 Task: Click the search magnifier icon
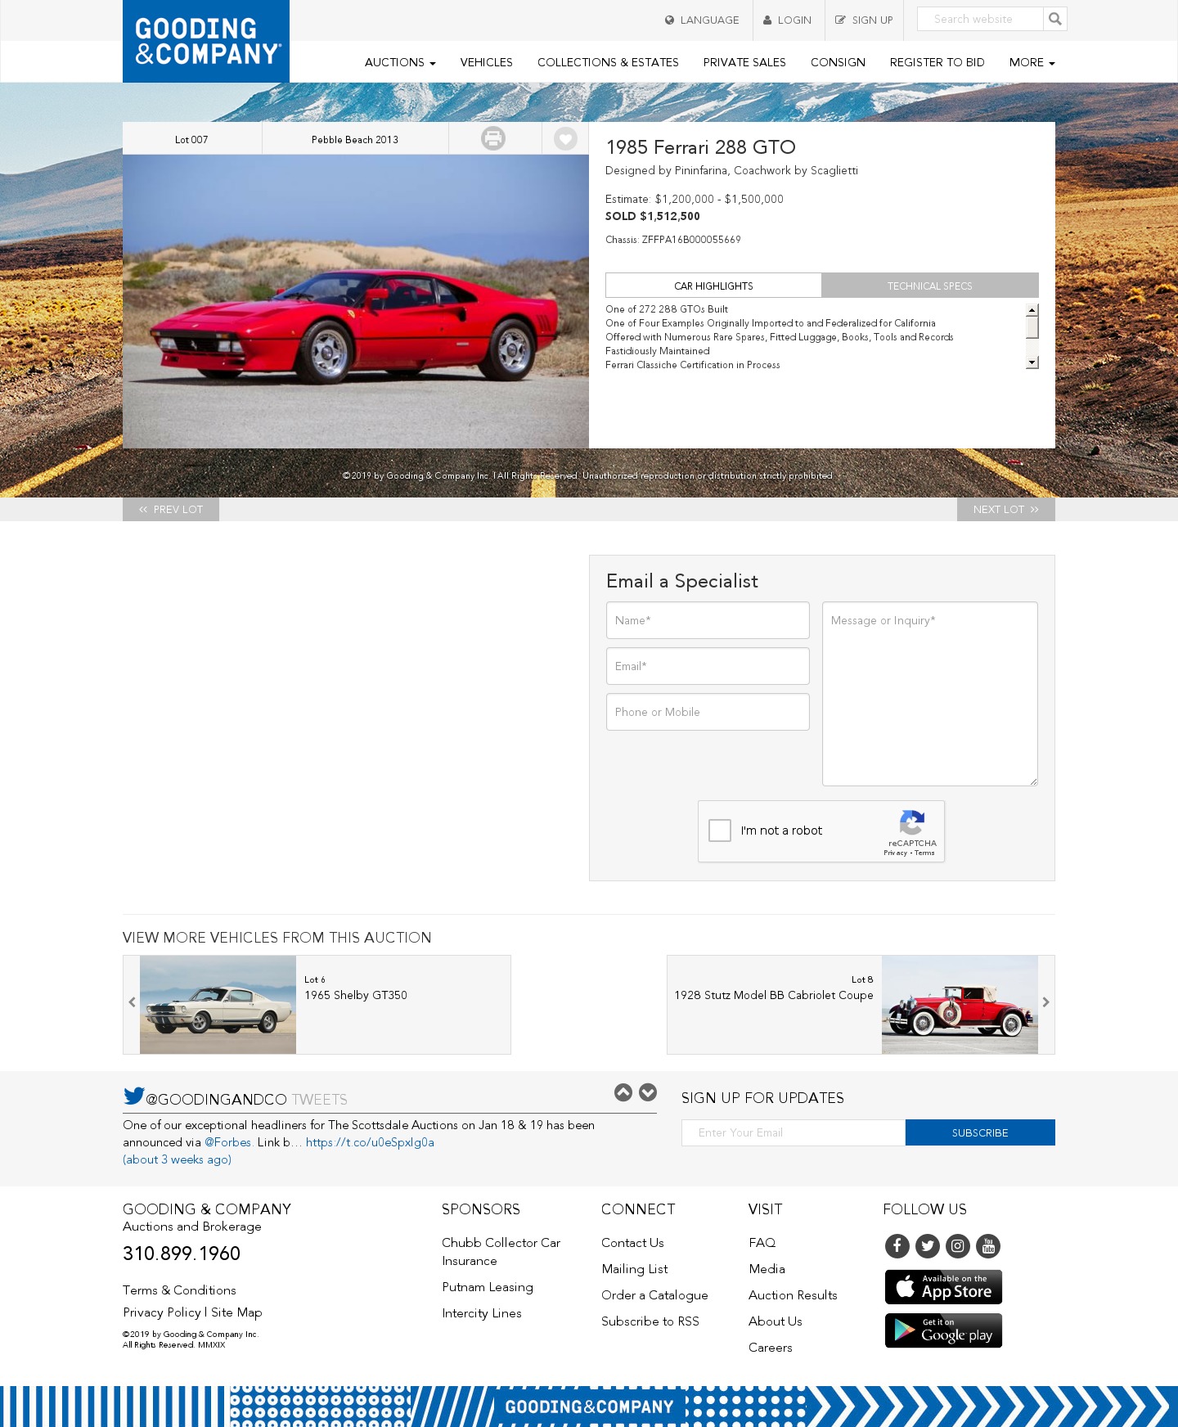1055,19
